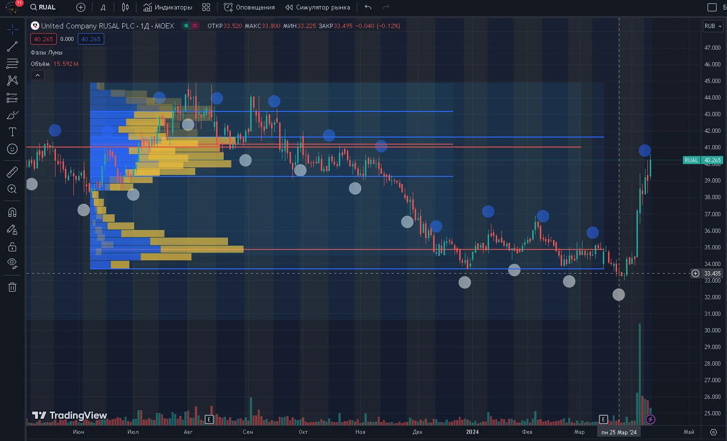The height and width of the screenshot is (441, 727).
Task: Toggle lock all drawing tools
Action: coord(12,247)
